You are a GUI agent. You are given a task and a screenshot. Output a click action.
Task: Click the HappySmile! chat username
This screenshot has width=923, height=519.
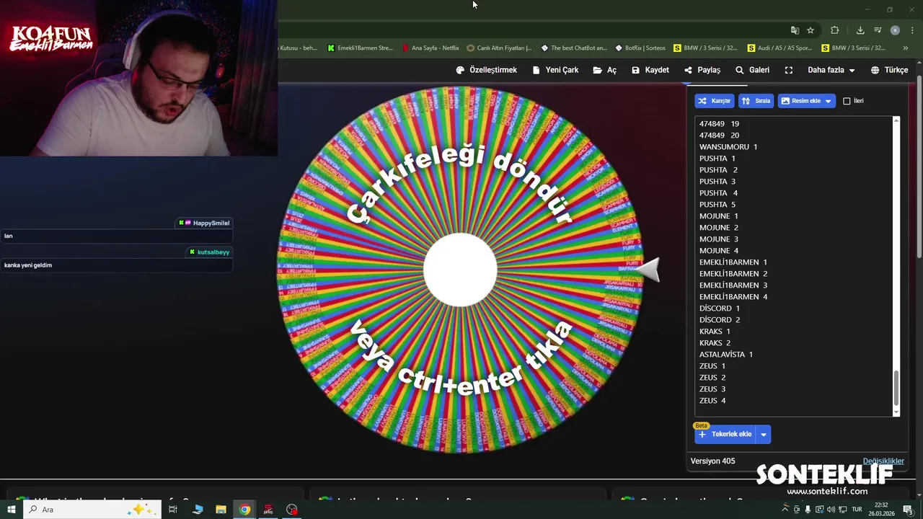pyautogui.click(x=211, y=223)
